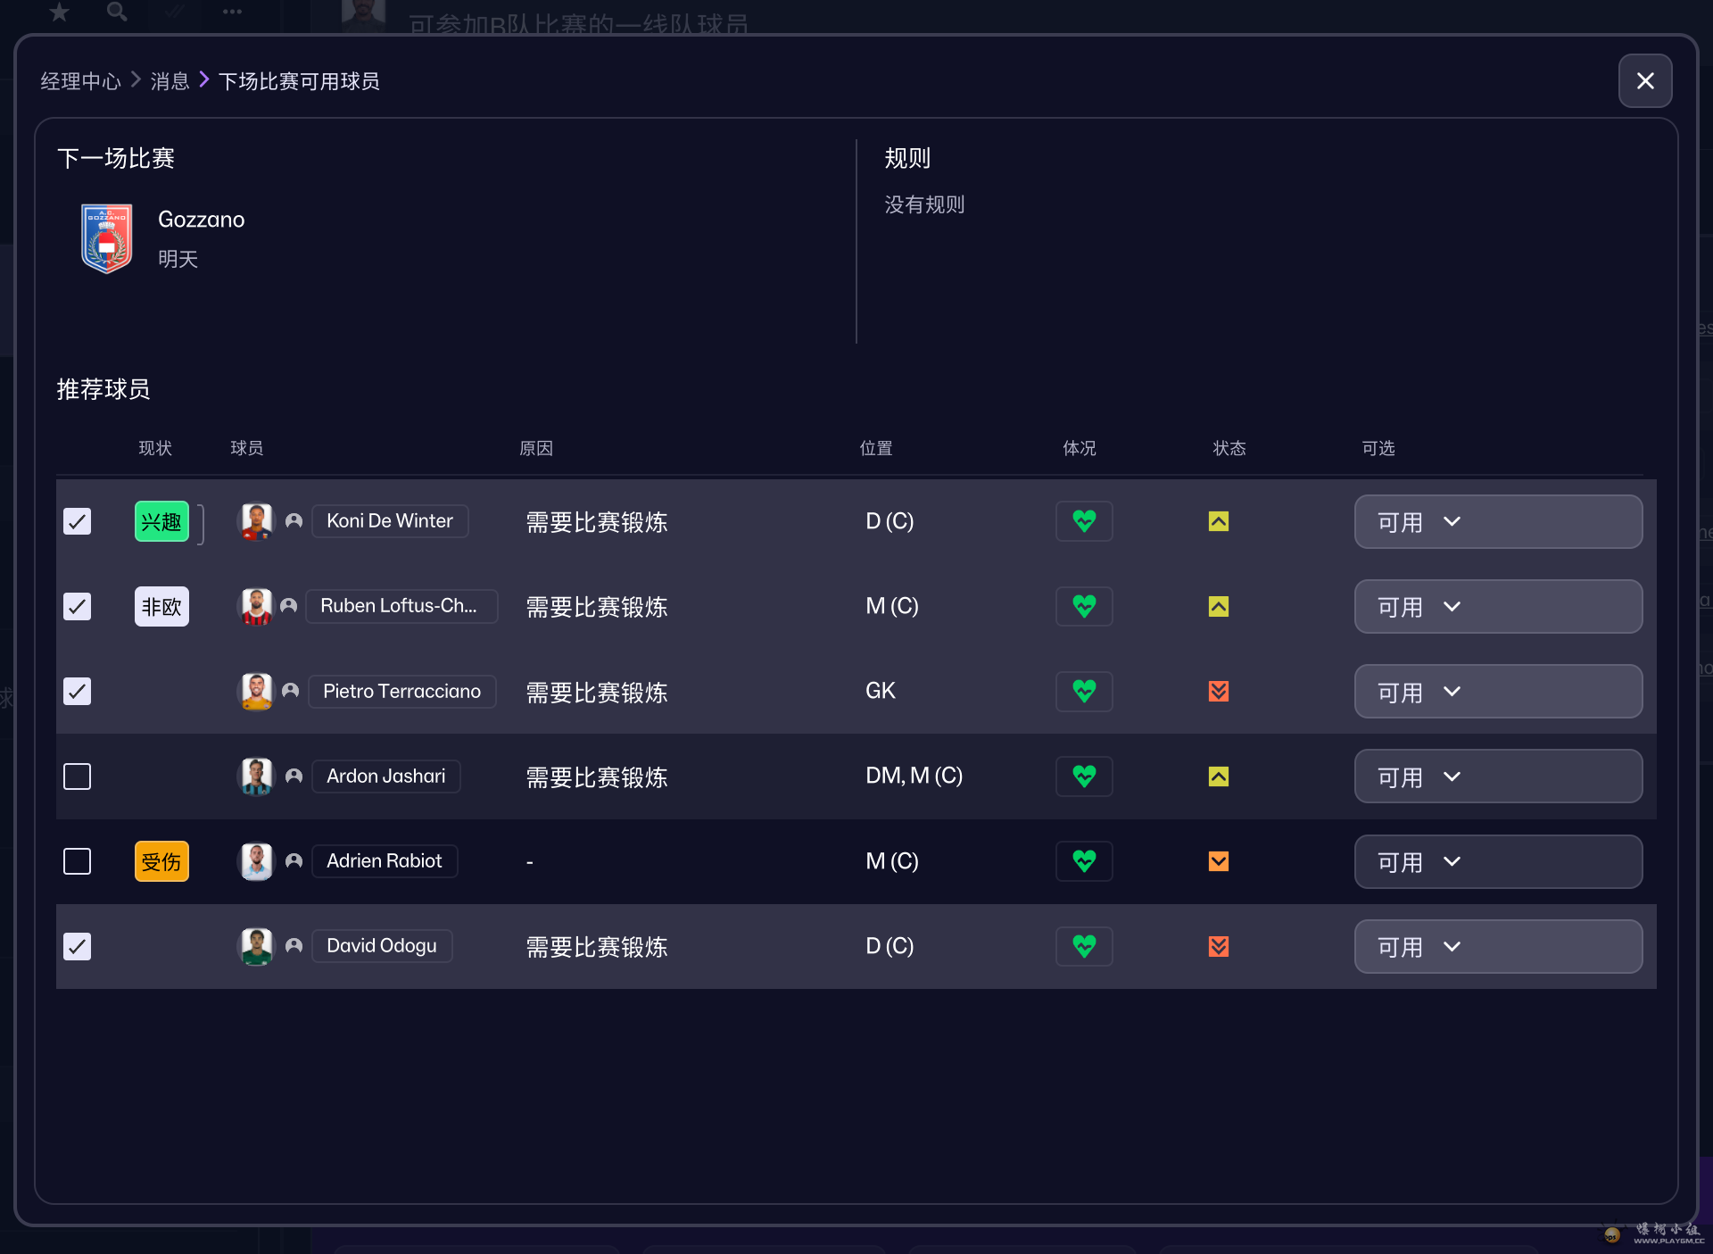Open the 可用 dropdown for Koni De Winter
The width and height of the screenshot is (1713, 1254).
(1497, 521)
